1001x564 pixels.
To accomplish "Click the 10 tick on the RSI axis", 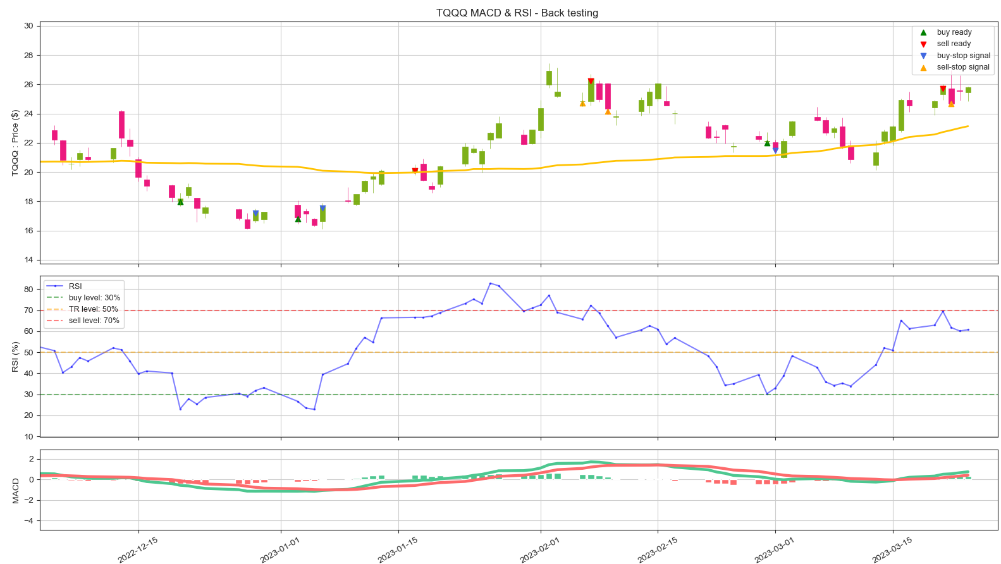I will [28, 437].
